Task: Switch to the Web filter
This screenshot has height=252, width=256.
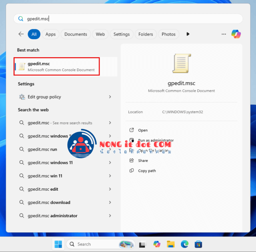Action: coord(100,34)
